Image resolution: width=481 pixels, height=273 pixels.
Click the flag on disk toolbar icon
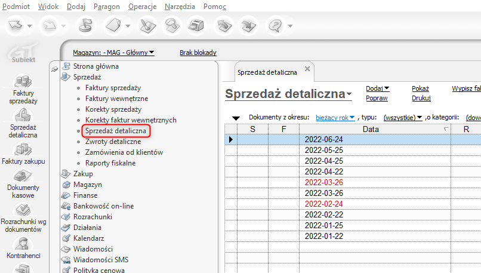pos(85,26)
